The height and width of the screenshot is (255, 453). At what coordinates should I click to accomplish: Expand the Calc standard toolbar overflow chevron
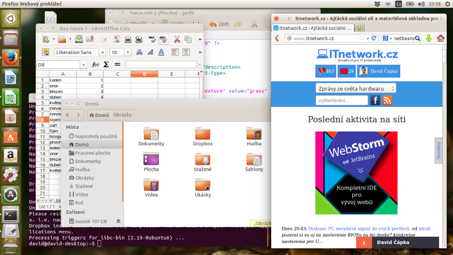200,40
